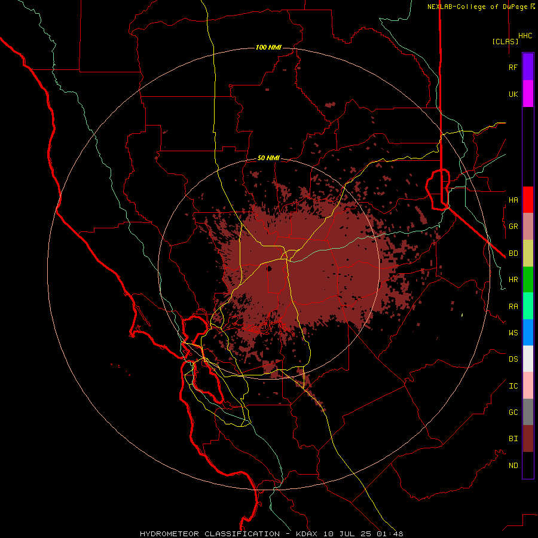The width and height of the screenshot is (538, 538).
Task: Click the "BI" legend label
Action: point(513,439)
